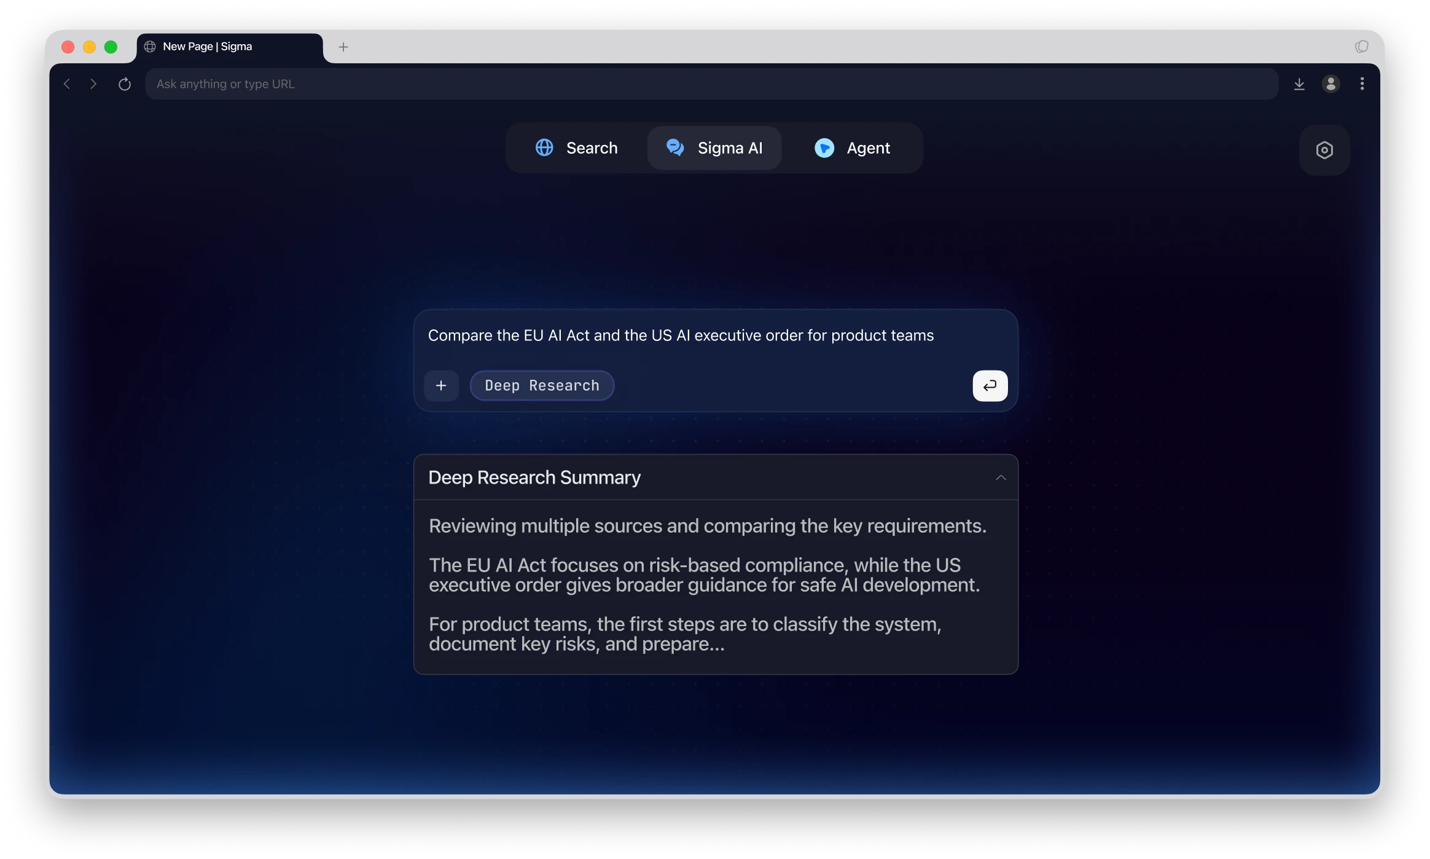Go back with the browser back arrow
1430x859 pixels.
(67, 84)
